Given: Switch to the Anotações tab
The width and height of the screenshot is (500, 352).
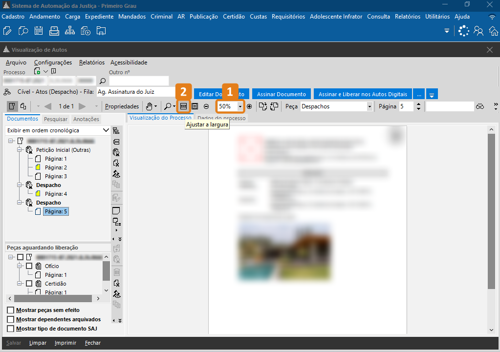Looking at the screenshot, I should pos(86,119).
